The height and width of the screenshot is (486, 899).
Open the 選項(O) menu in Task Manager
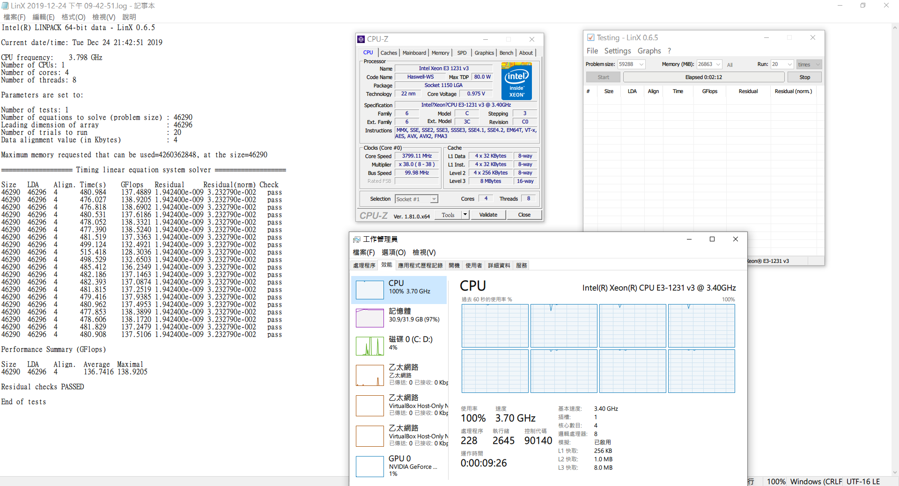[393, 252]
